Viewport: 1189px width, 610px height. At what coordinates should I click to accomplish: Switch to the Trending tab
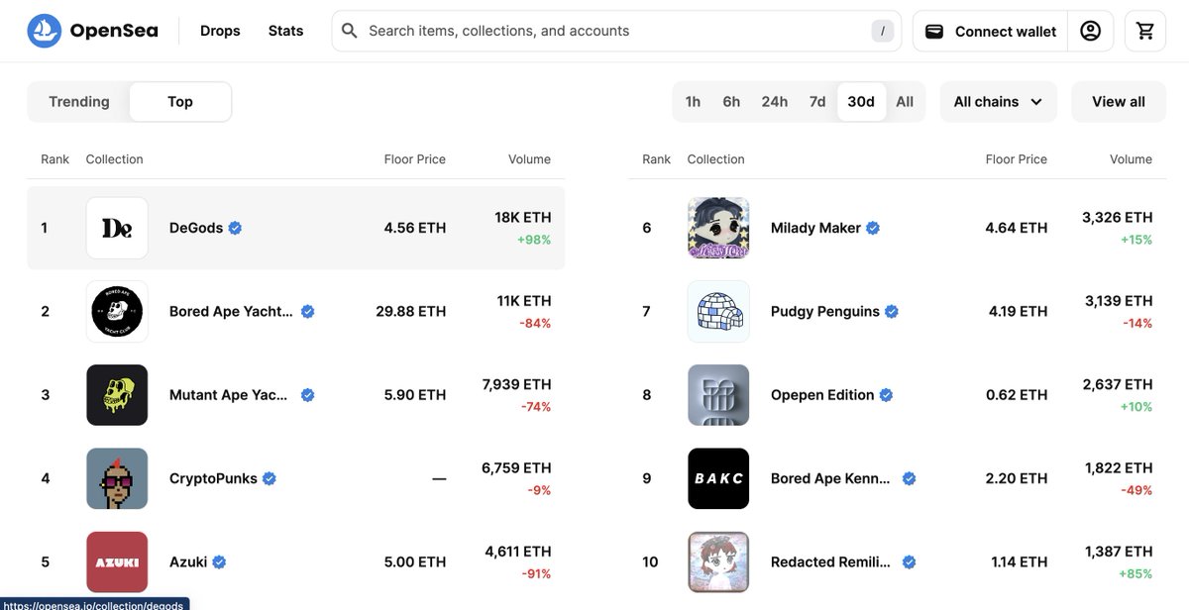point(79,102)
